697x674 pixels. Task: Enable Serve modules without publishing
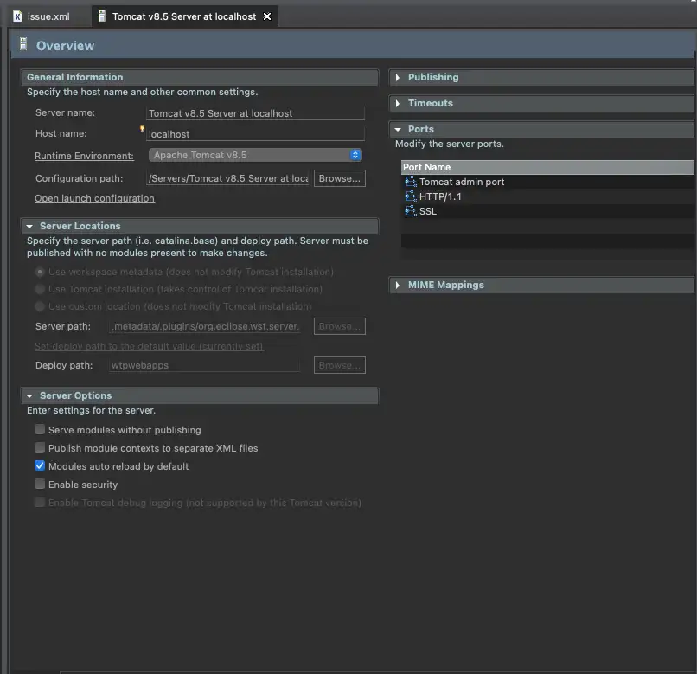click(40, 430)
